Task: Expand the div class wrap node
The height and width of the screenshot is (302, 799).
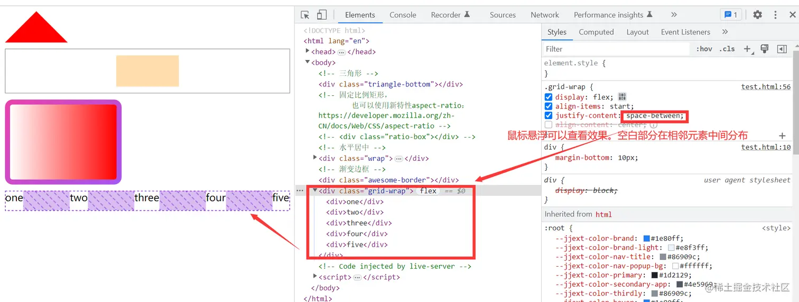Action: click(x=315, y=158)
